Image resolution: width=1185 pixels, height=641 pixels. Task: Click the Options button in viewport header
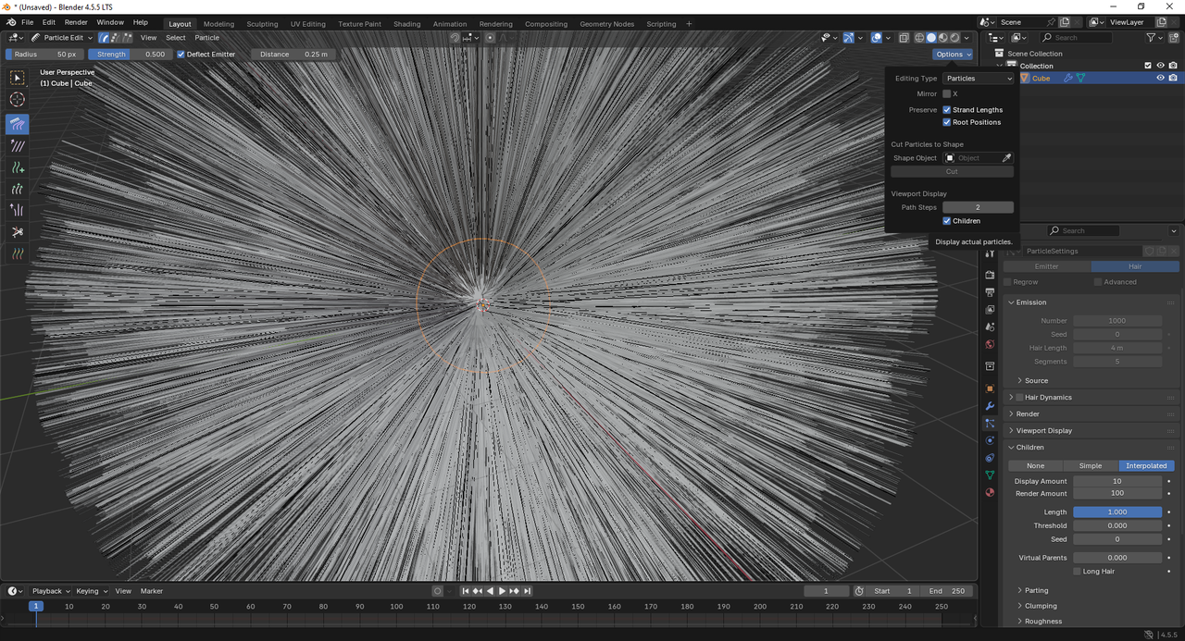[953, 55]
